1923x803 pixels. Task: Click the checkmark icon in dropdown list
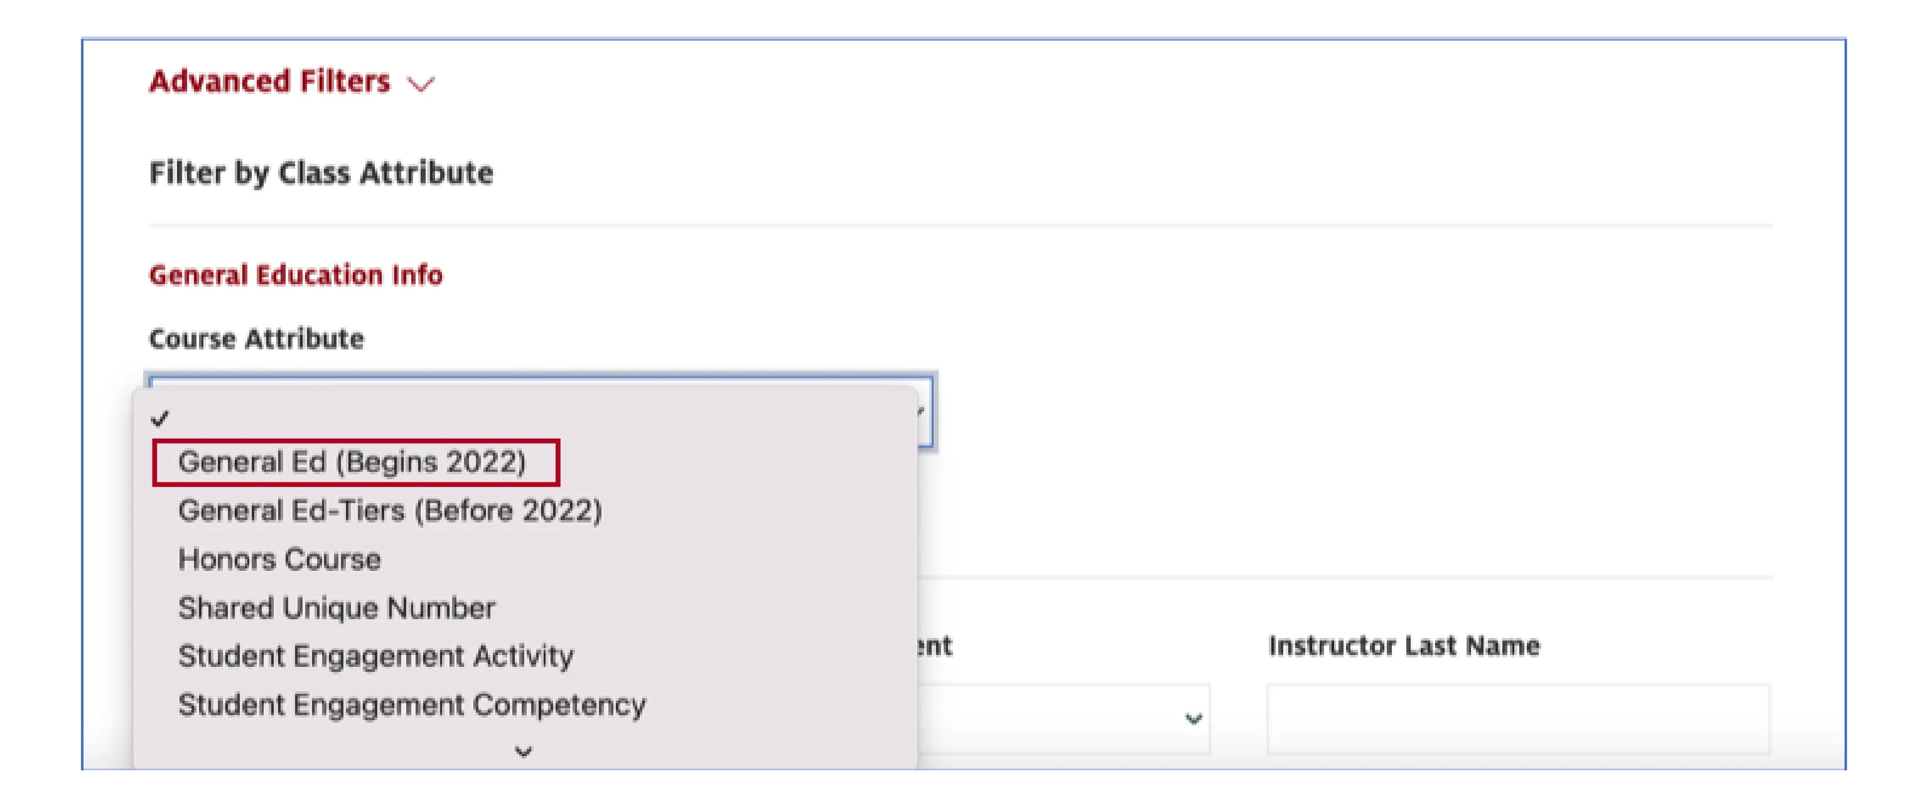tap(159, 418)
